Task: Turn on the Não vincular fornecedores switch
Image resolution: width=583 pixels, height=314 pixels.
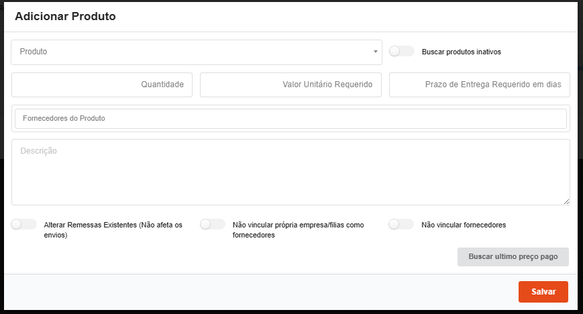Action: point(401,225)
